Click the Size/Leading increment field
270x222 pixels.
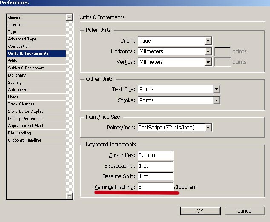click(x=155, y=166)
